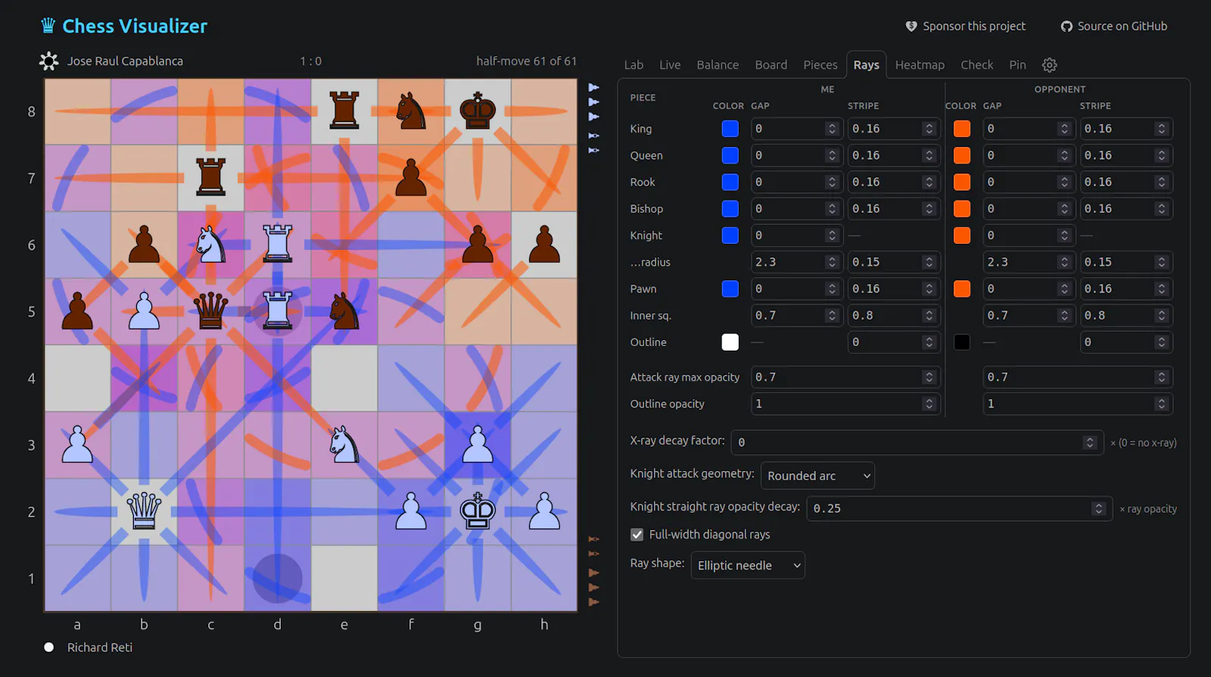Click the Knight straight ray opacity decay field
The image size is (1211, 677).
click(x=959, y=508)
